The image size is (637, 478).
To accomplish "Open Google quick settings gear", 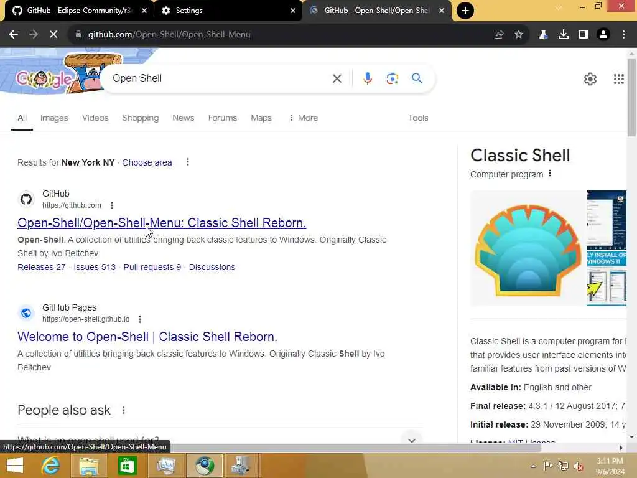I will coord(590,79).
